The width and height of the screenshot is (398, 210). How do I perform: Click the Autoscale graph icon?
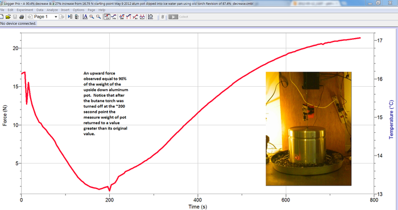(x=85, y=16)
